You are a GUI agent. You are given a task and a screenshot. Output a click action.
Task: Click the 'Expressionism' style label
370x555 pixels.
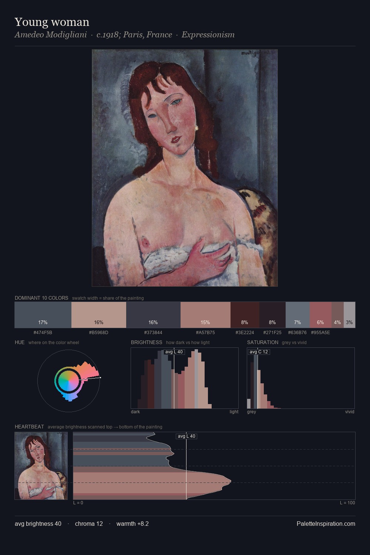pyautogui.click(x=208, y=35)
